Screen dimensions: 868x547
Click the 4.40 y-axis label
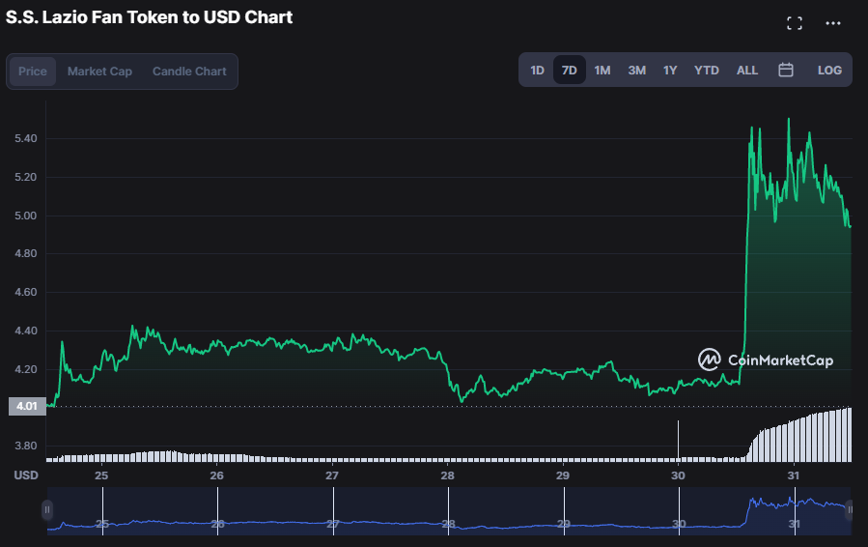(x=26, y=331)
